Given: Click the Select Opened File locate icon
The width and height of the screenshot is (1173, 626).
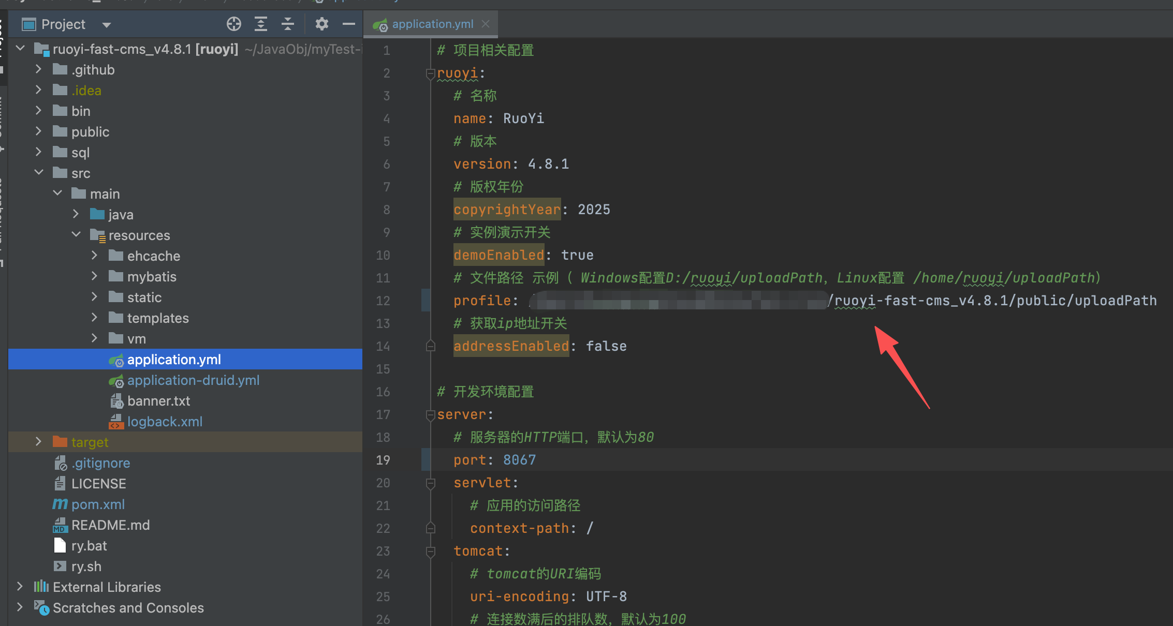Looking at the screenshot, I should coord(234,24).
